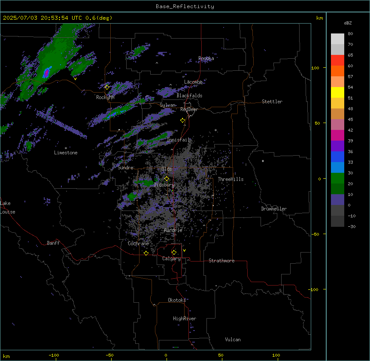Select the red 60-65 dBZ legend swatch
The width and height of the screenshot is (370, 361).
point(337,60)
